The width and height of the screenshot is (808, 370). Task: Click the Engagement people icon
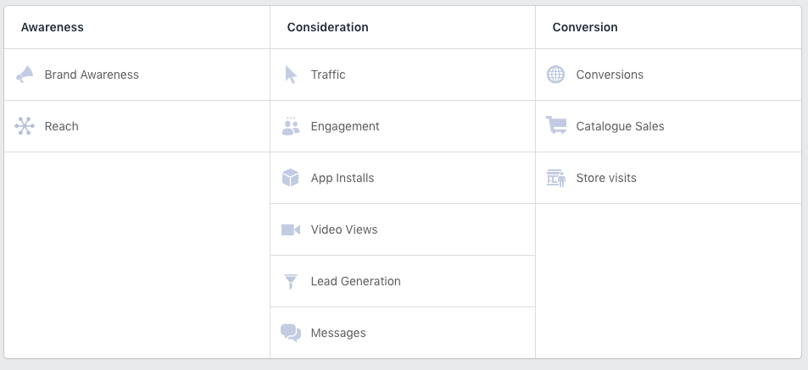tap(291, 126)
